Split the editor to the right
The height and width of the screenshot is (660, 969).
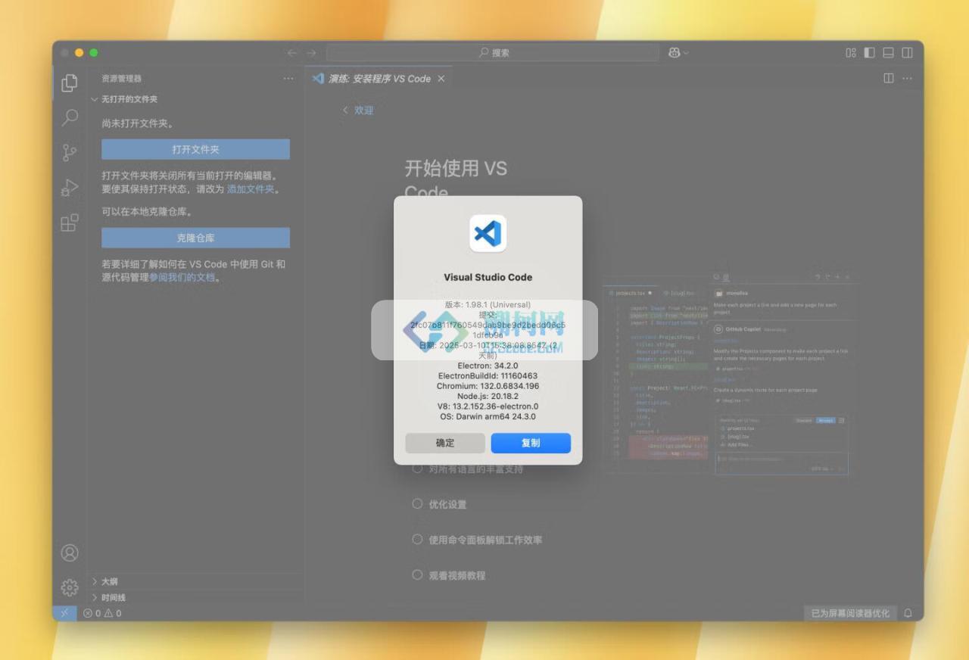point(889,78)
